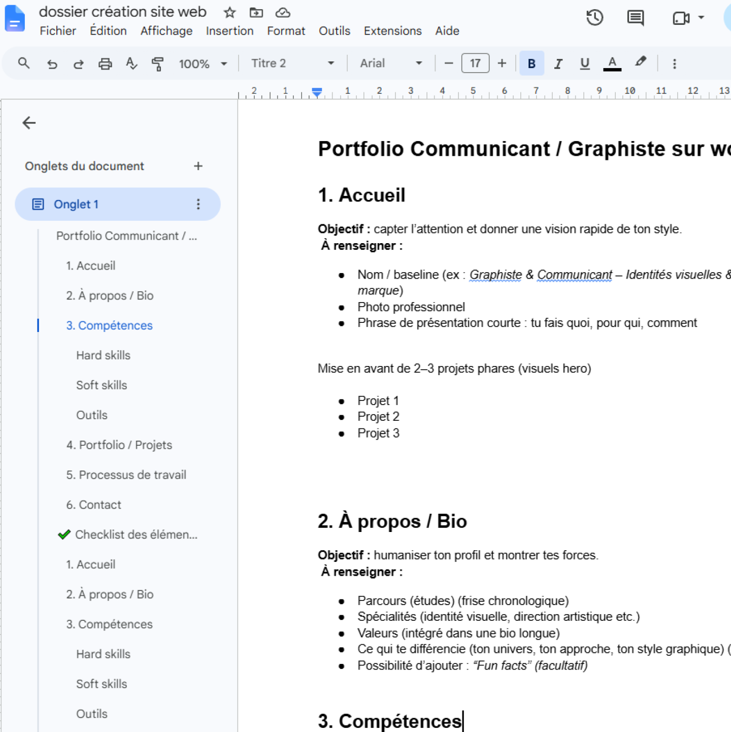Click the document title 'dossier création site web'
The height and width of the screenshot is (732, 731).
point(123,12)
